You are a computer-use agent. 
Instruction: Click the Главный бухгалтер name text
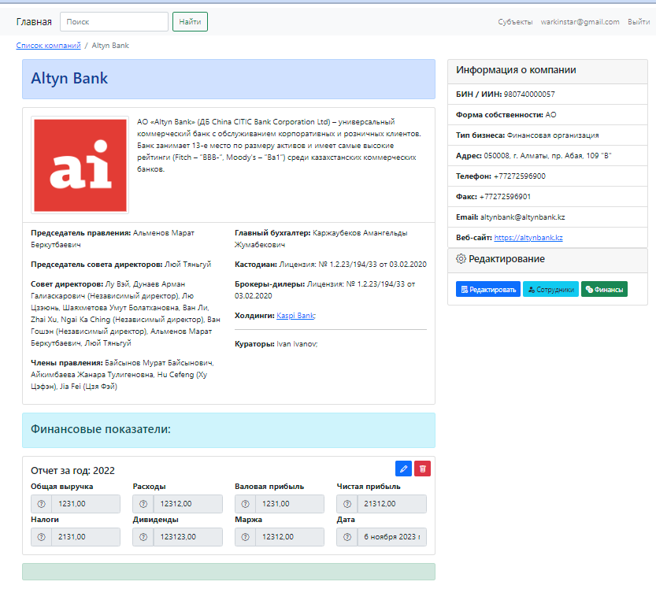pos(321,239)
